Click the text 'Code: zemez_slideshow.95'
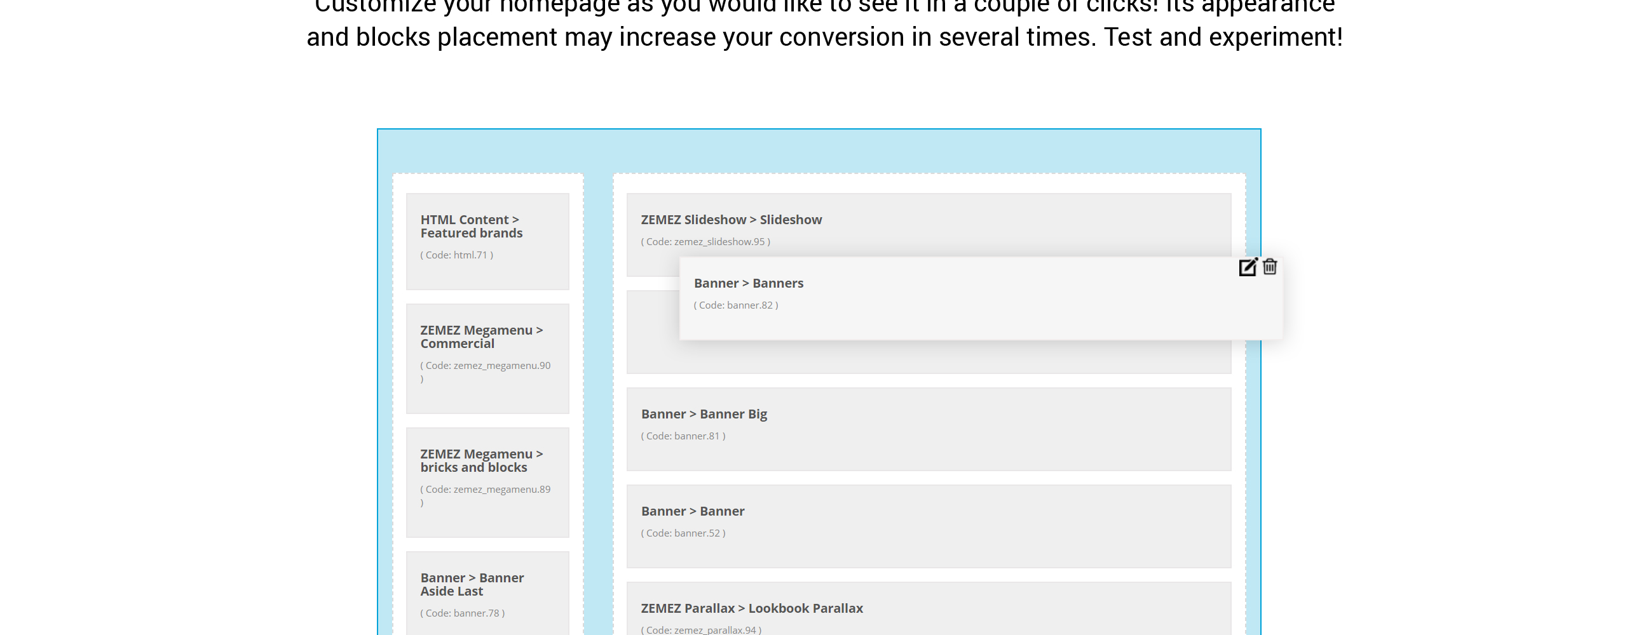This screenshot has height=635, width=1627. 705,241
